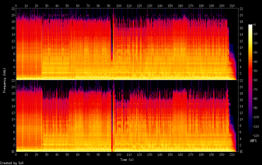262x165 pixels.
Task: Click the 100 second tick on bottom time axis
Action: 119,154
